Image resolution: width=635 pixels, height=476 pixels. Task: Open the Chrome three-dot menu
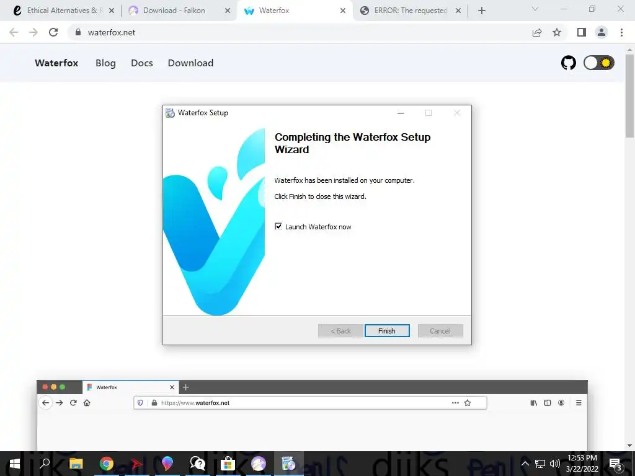(x=621, y=32)
